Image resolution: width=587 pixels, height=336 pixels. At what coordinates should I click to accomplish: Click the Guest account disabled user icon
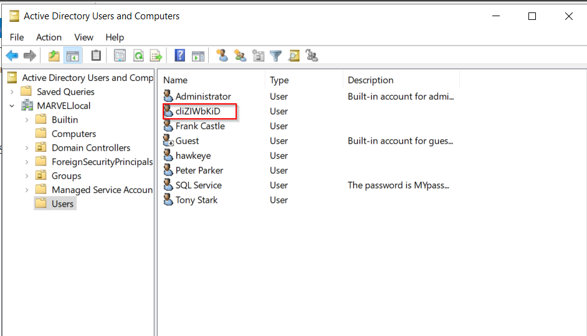click(168, 141)
